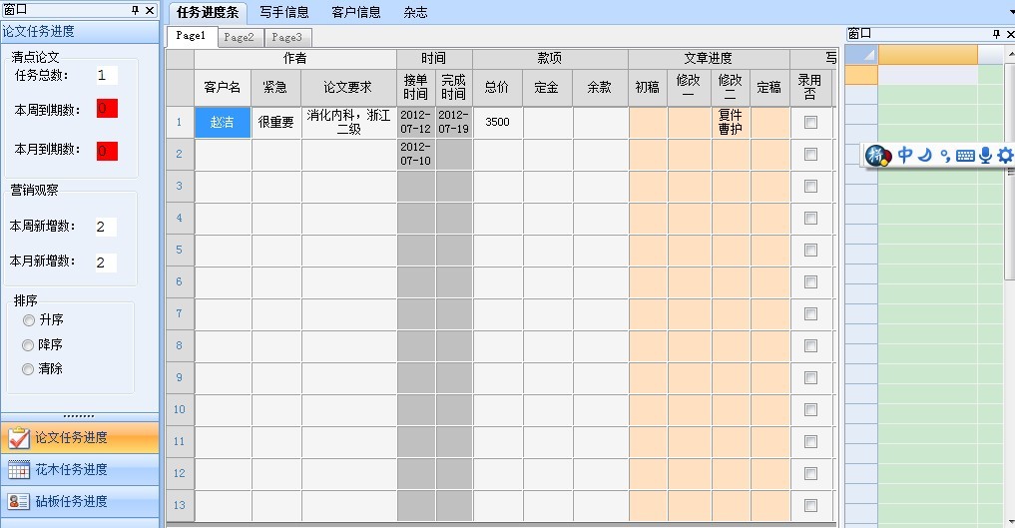Image resolution: width=1015 pixels, height=528 pixels.
Task: Click the input method logo icon
Action: coord(877,156)
